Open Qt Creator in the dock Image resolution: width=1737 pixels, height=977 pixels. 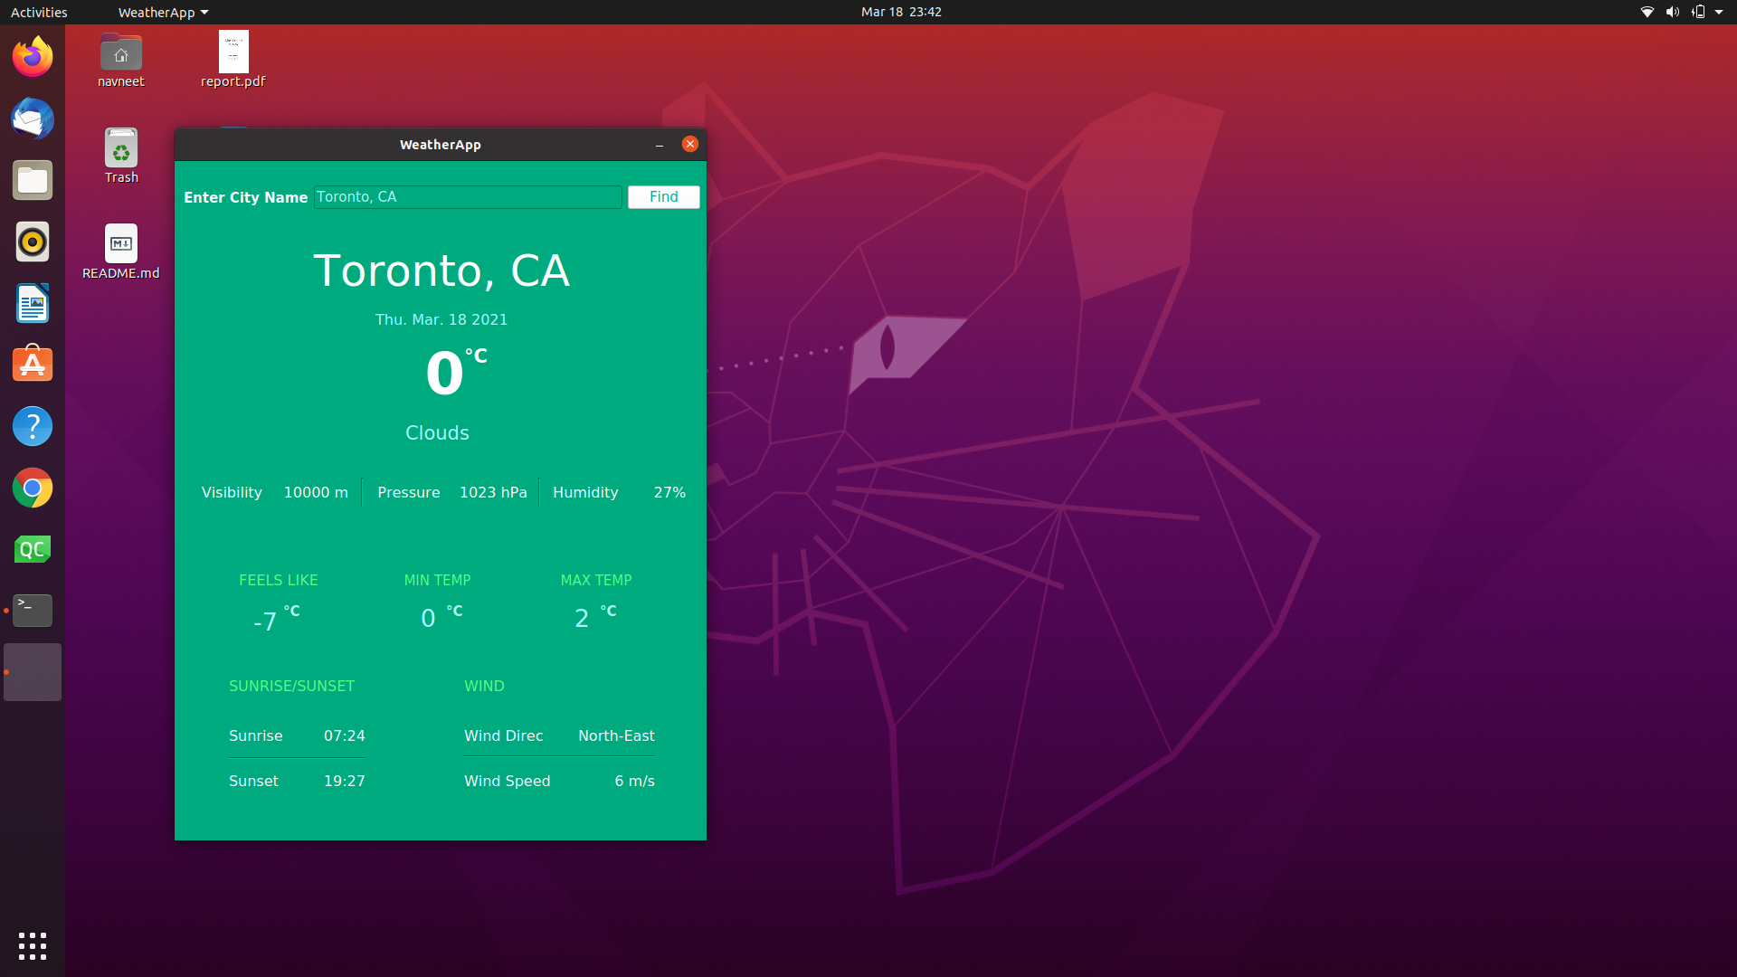[33, 549]
